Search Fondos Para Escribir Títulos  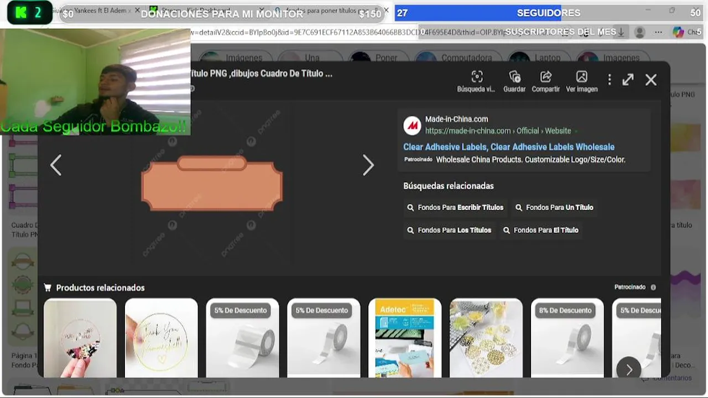point(456,207)
